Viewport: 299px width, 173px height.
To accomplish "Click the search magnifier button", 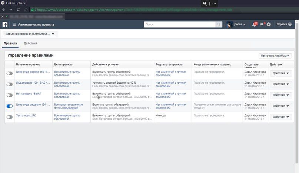I will [x=219, y=24].
